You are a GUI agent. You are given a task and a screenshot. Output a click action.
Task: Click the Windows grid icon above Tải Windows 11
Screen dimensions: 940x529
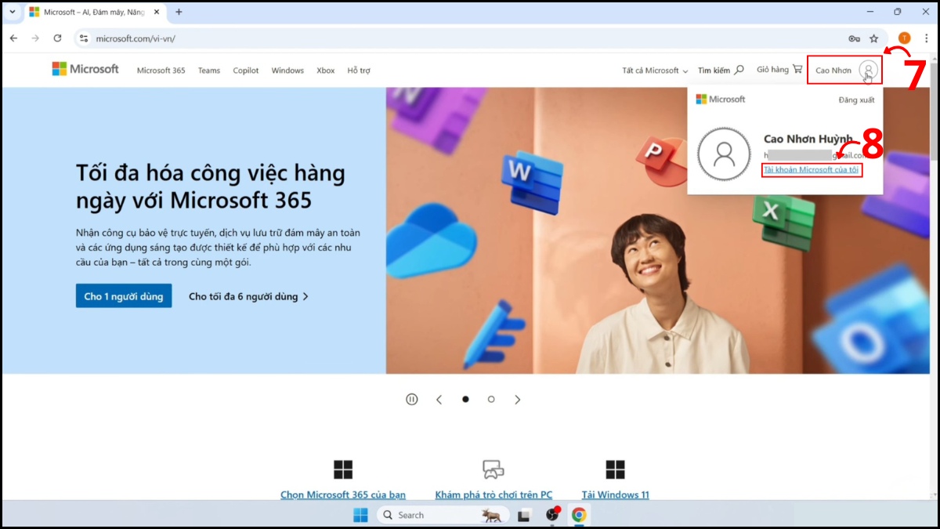pos(615,468)
